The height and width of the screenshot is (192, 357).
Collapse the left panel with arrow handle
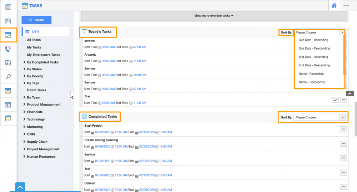72,97
